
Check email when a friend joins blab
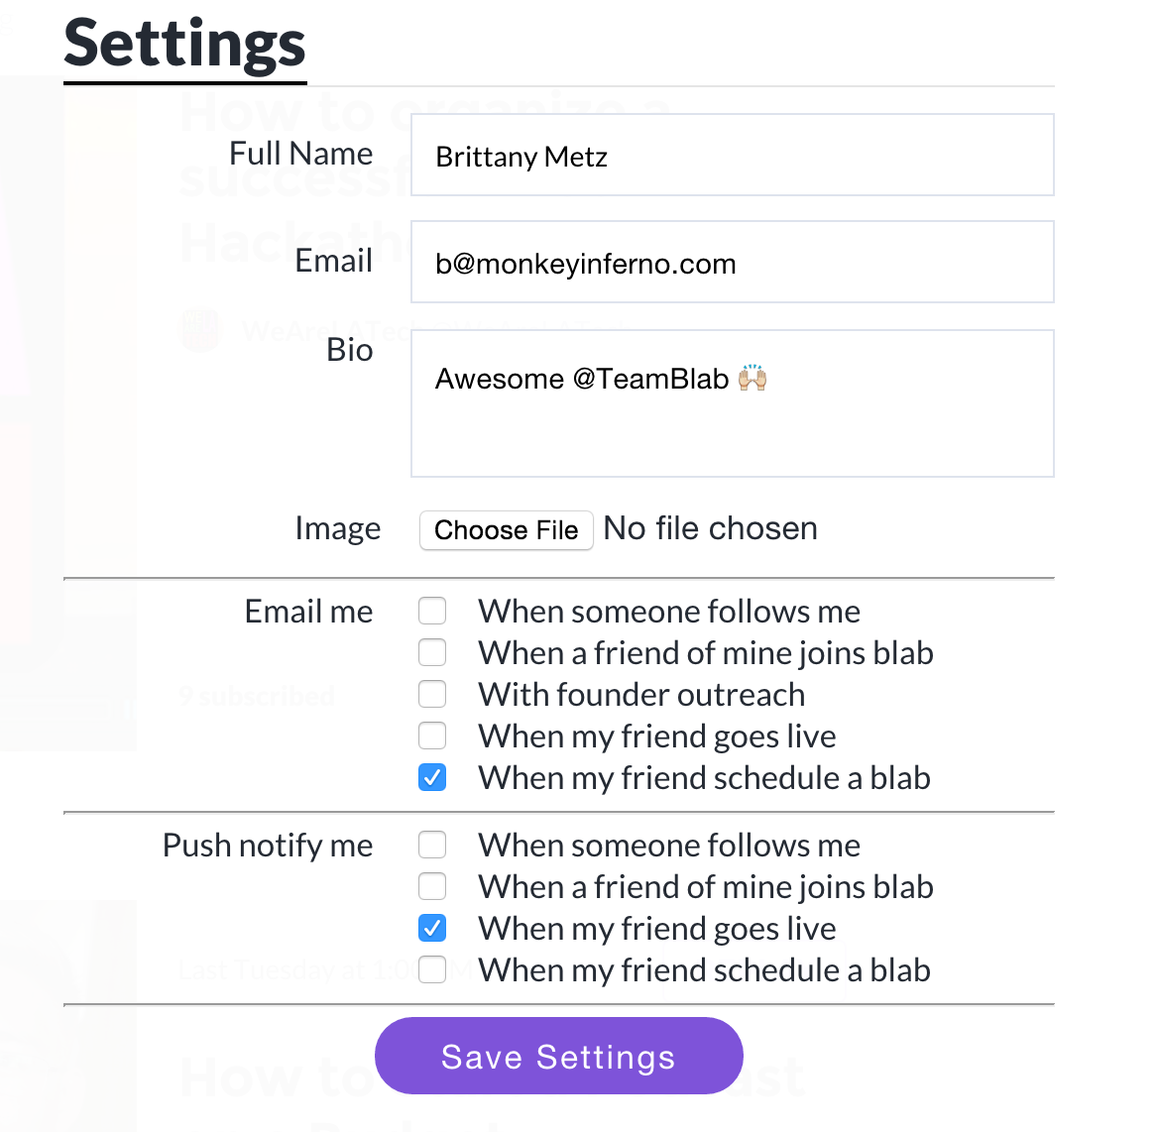pyautogui.click(x=432, y=652)
